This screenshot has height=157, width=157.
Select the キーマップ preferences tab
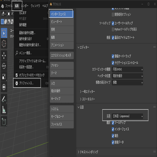pyautogui.click(x=62, y=99)
